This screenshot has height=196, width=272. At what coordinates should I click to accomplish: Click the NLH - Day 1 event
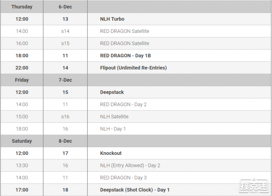click(x=113, y=129)
